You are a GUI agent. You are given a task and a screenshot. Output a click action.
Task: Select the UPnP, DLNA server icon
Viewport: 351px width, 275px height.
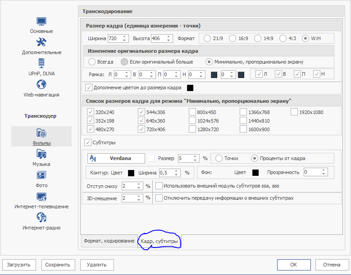41,64
